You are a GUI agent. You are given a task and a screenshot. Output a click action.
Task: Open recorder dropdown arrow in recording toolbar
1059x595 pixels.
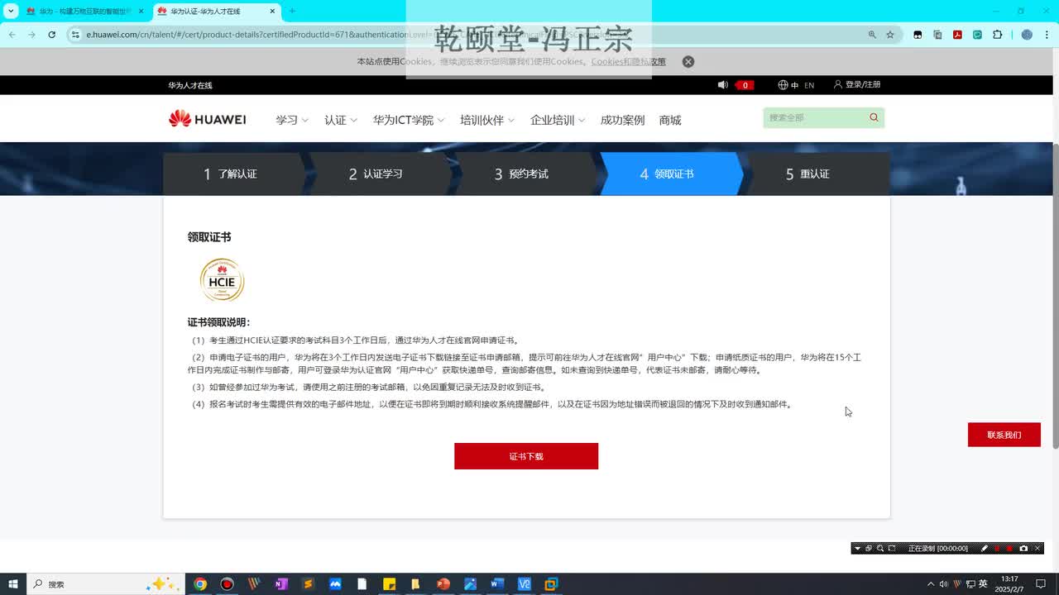click(857, 548)
